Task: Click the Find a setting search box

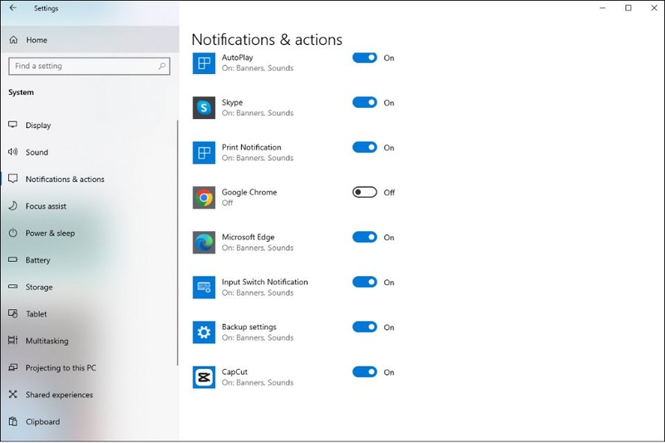Action: [90, 66]
